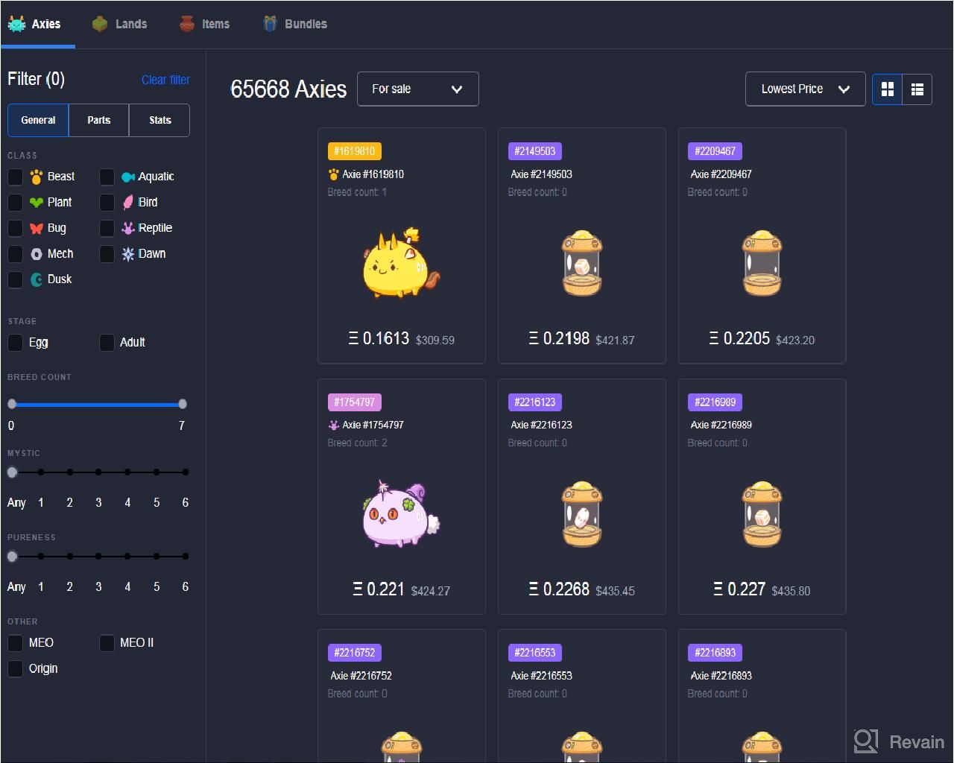The height and width of the screenshot is (763, 954).
Task: Open the yellow Axie #1619810 image
Action: [400, 263]
